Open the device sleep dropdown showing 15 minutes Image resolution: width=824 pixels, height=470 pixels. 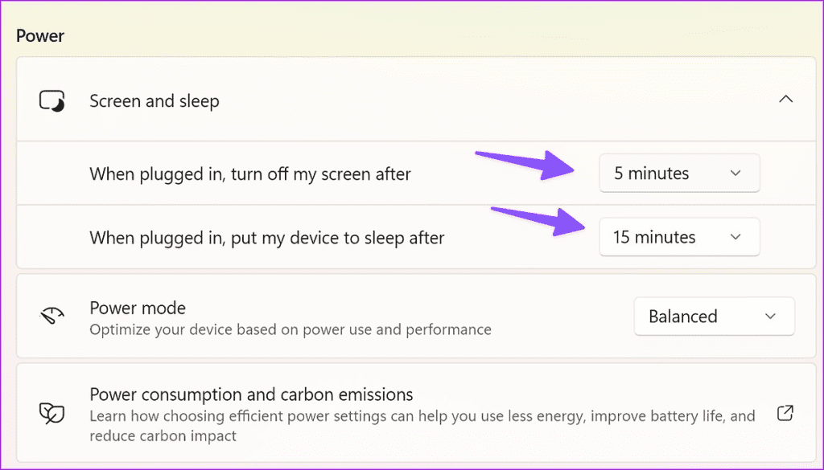coord(679,236)
